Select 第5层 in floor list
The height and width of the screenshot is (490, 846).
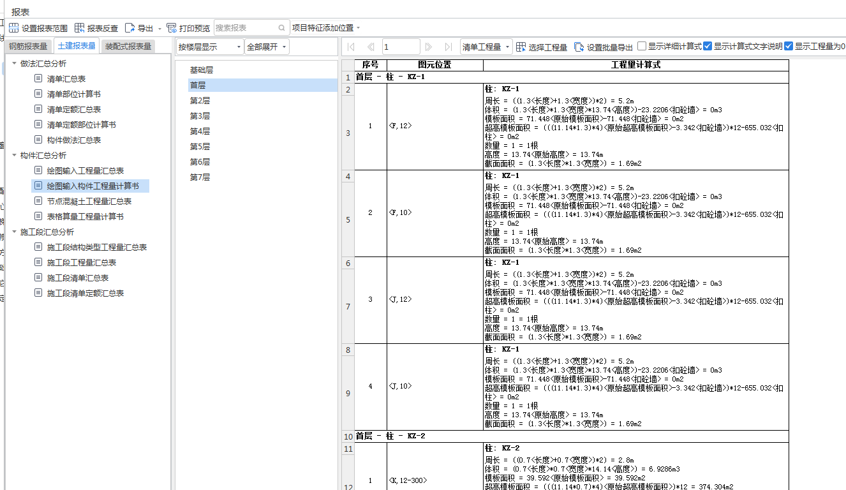[262, 146]
